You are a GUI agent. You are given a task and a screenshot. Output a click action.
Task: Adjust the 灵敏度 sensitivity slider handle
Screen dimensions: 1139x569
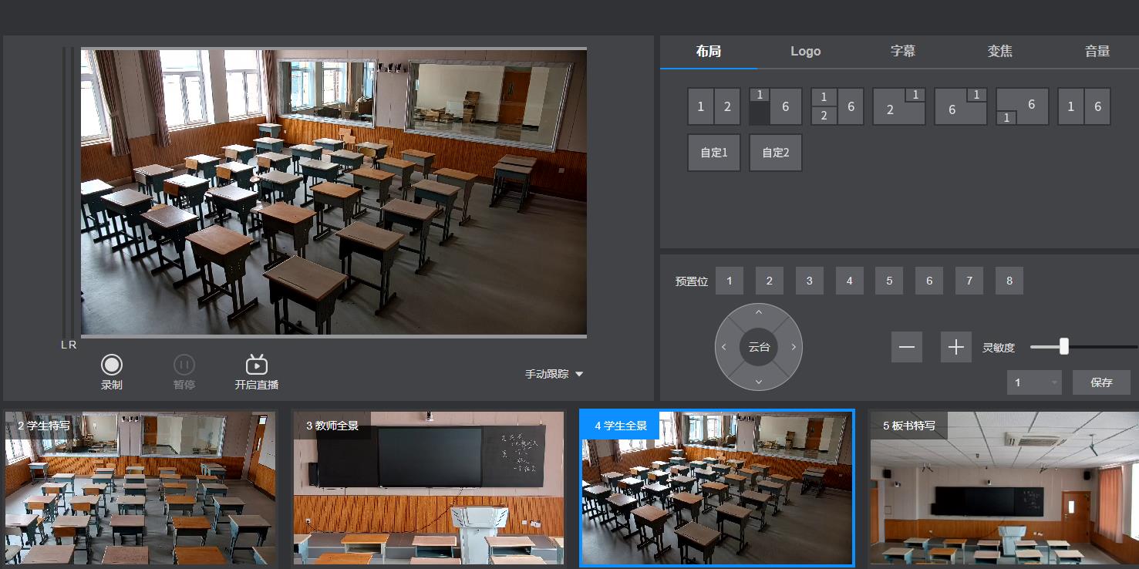[x=1064, y=347]
